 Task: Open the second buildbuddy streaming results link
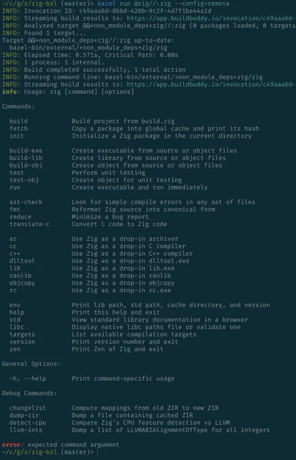tap(211, 85)
